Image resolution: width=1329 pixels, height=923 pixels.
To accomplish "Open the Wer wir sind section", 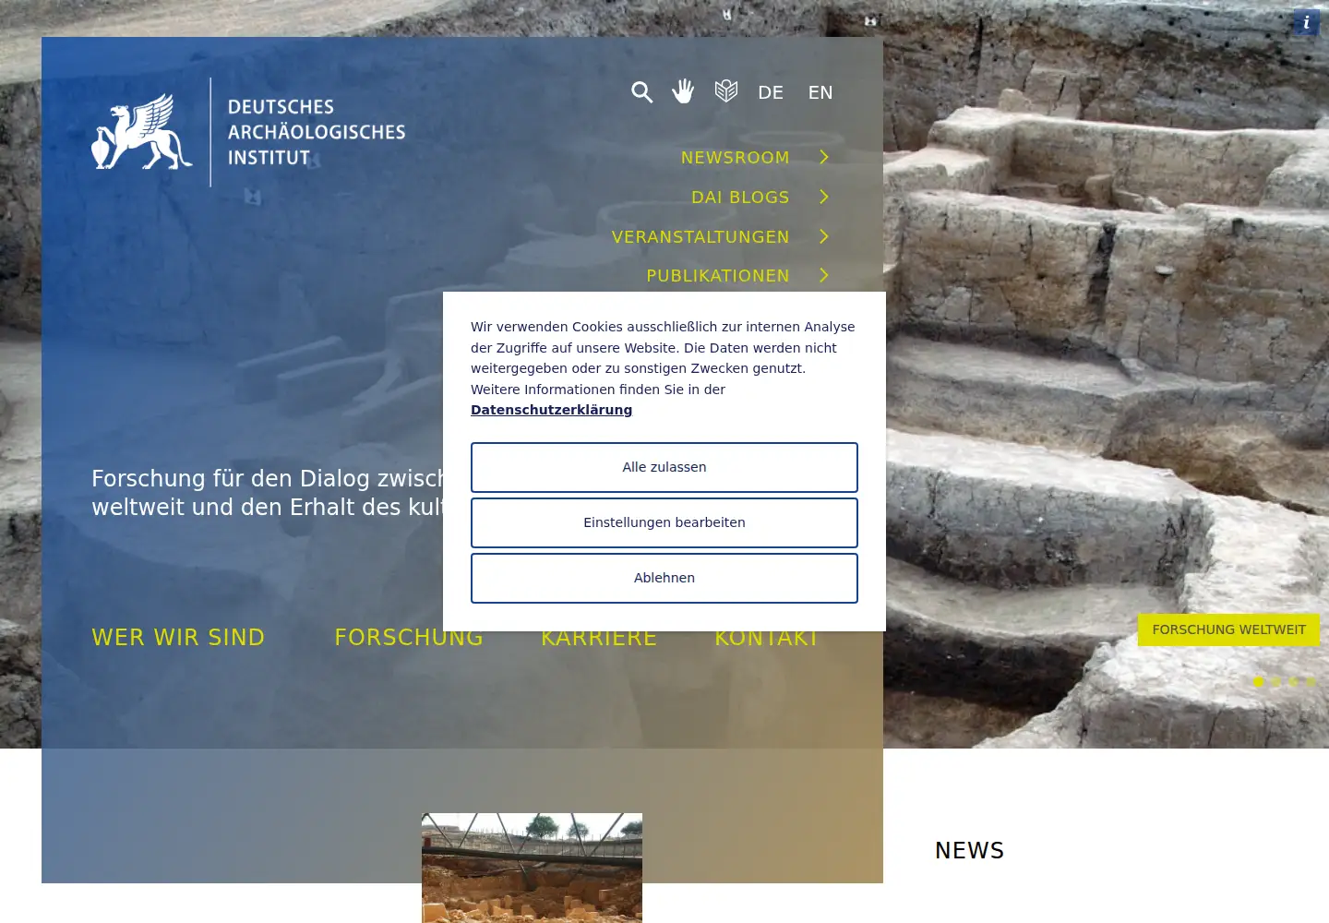I will click(x=178, y=638).
